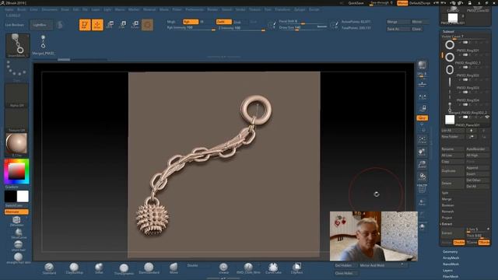Viewport: 498px width, 280px height.
Task: Open the Transform menu
Action: [282, 9]
